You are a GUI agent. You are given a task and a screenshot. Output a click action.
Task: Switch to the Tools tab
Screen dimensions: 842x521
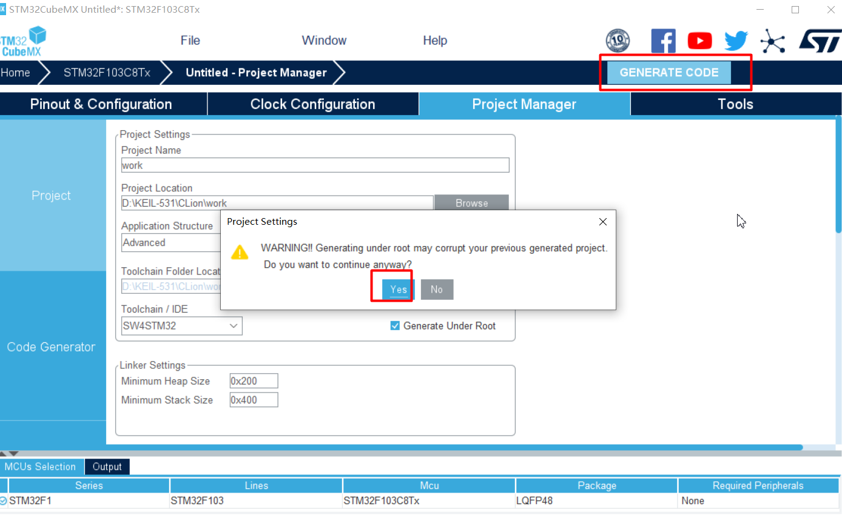(735, 104)
